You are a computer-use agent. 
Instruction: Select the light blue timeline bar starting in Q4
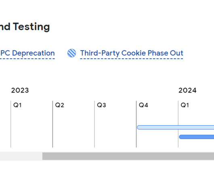[x=175, y=127]
